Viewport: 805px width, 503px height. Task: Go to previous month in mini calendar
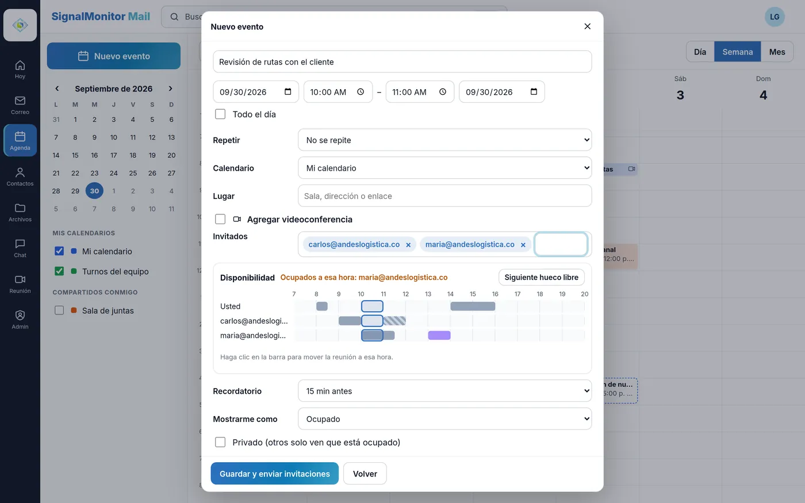[x=57, y=89]
